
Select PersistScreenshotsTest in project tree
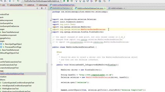tap(9, 65)
